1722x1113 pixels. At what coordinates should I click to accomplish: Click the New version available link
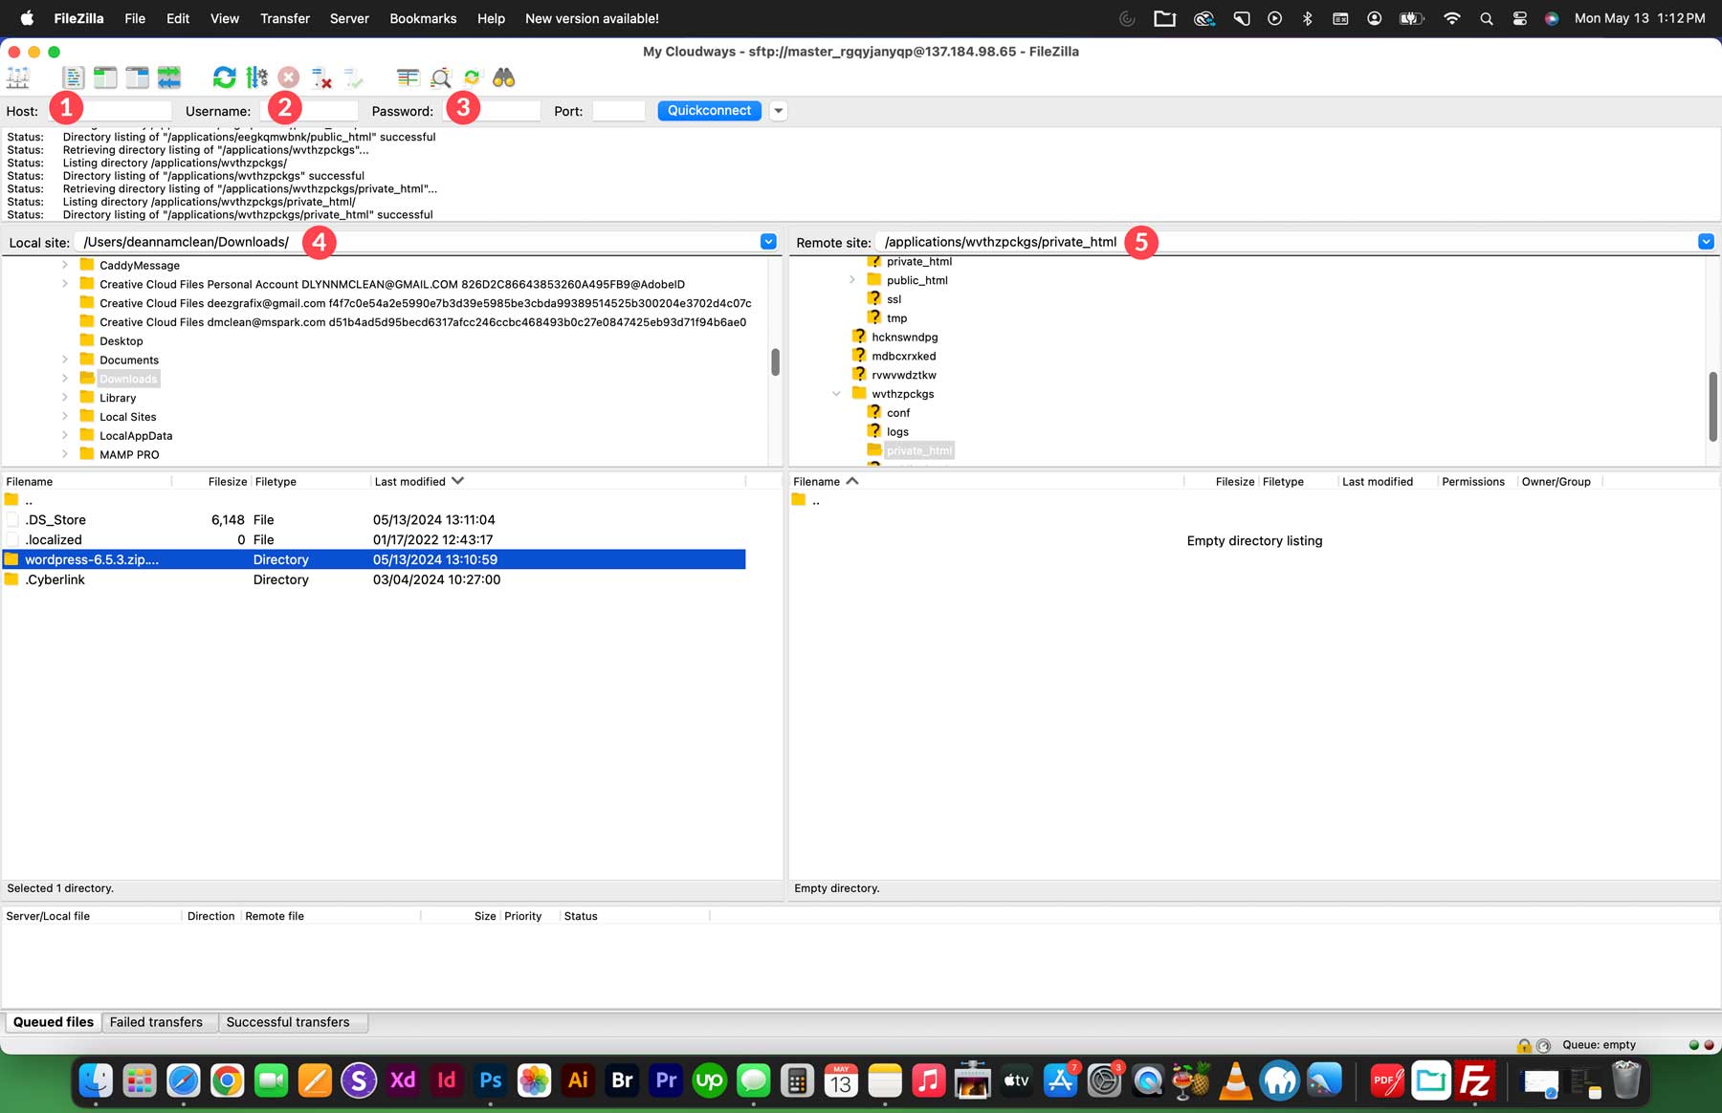(591, 18)
